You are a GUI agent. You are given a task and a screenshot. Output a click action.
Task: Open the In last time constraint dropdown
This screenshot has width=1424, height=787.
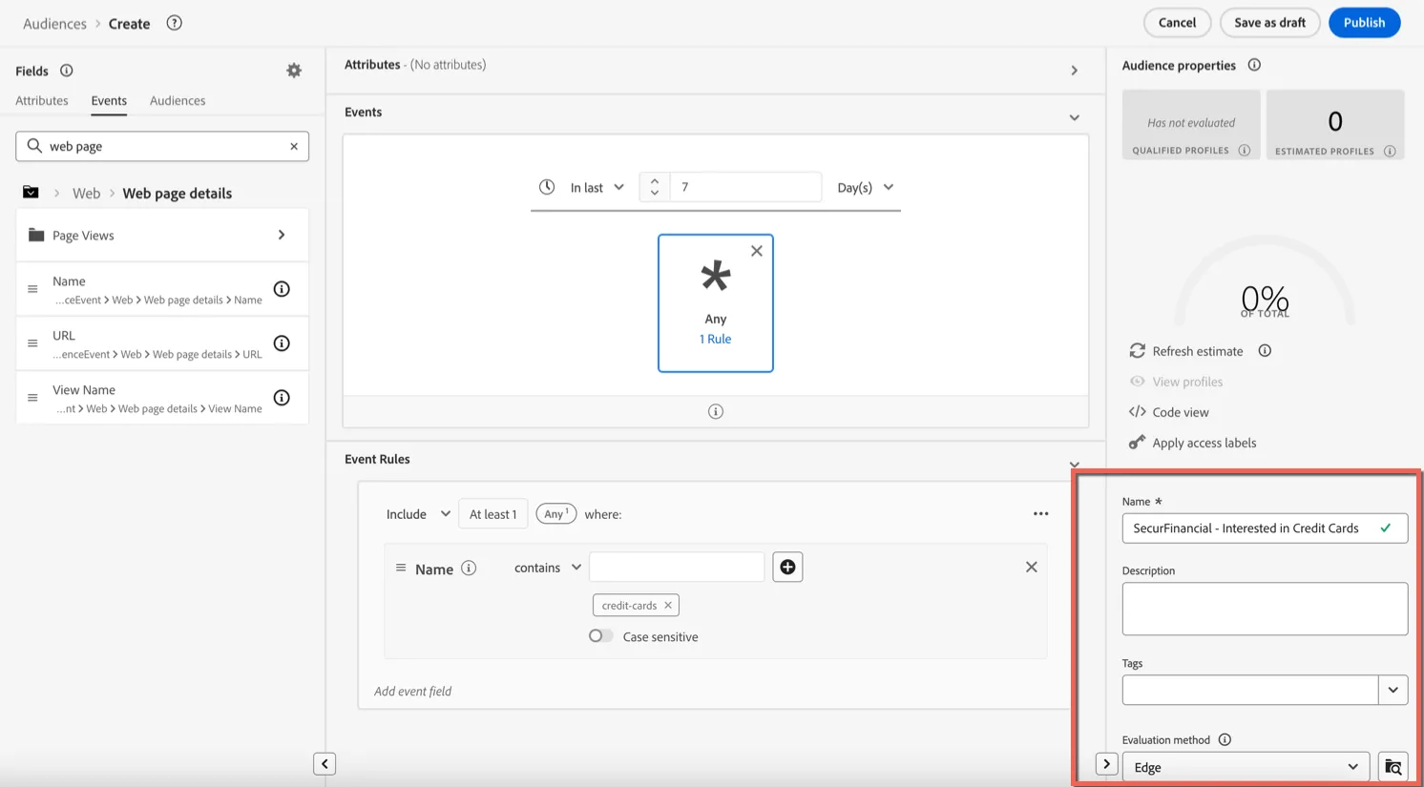coord(597,188)
